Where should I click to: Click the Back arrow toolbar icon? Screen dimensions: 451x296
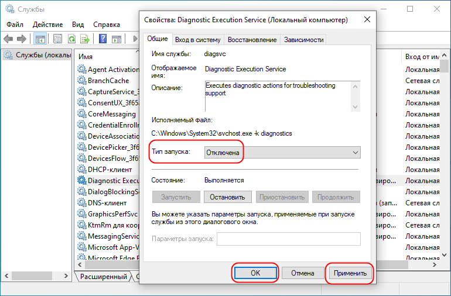8,39
